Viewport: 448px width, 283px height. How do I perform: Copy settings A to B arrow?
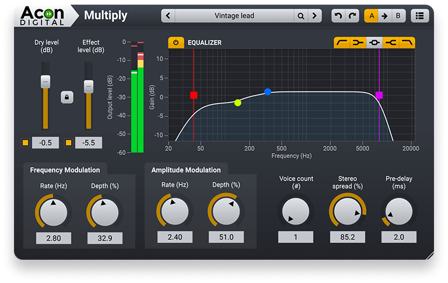(x=384, y=16)
